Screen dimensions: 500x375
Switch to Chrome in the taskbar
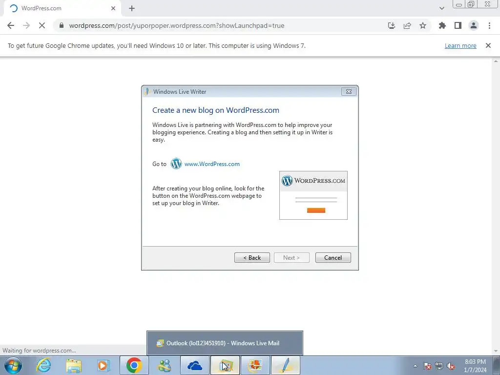134,365
